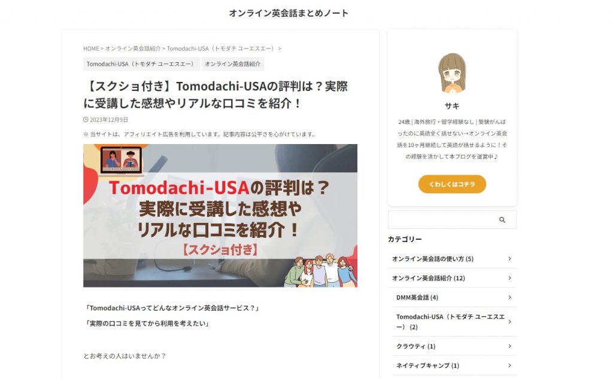Click the HOME breadcrumb link
The height and width of the screenshot is (379, 613).
tap(91, 49)
